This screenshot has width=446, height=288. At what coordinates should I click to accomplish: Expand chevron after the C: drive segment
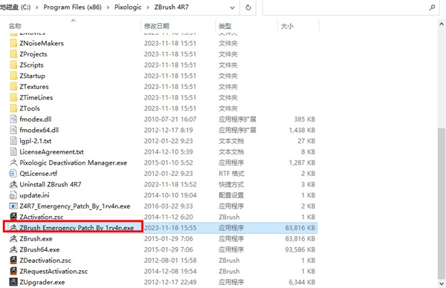[x=37, y=7]
